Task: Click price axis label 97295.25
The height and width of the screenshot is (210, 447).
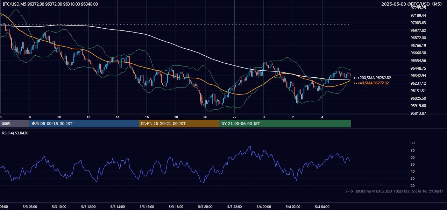Action: point(418,8)
